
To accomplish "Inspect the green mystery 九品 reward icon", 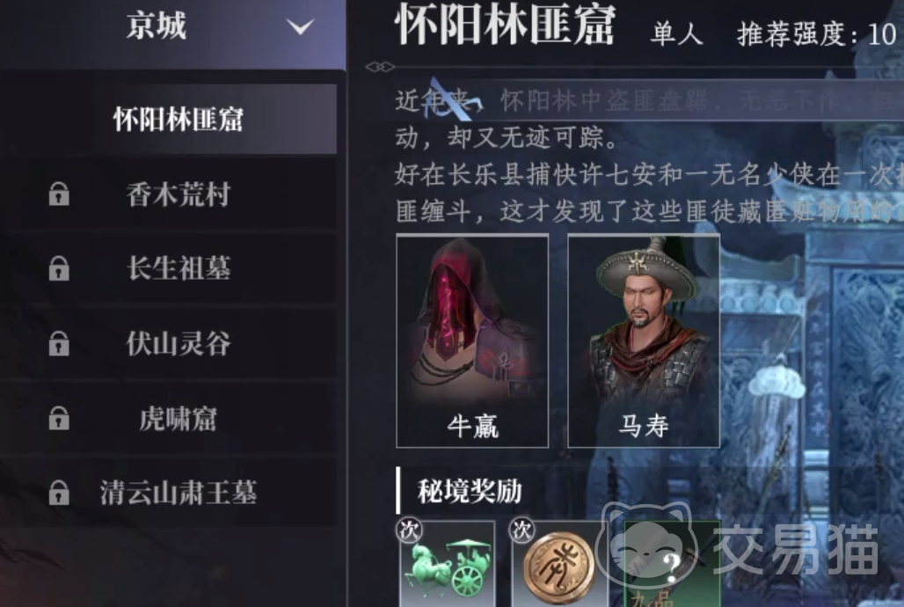I will pyautogui.click(x=672, y=563).
